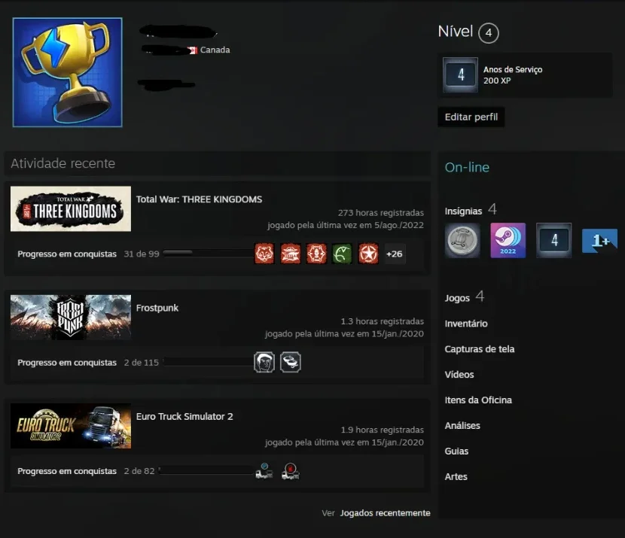Open Itens da Oficina
Viewport: 625px width, 538px height.
pos(478,400)
